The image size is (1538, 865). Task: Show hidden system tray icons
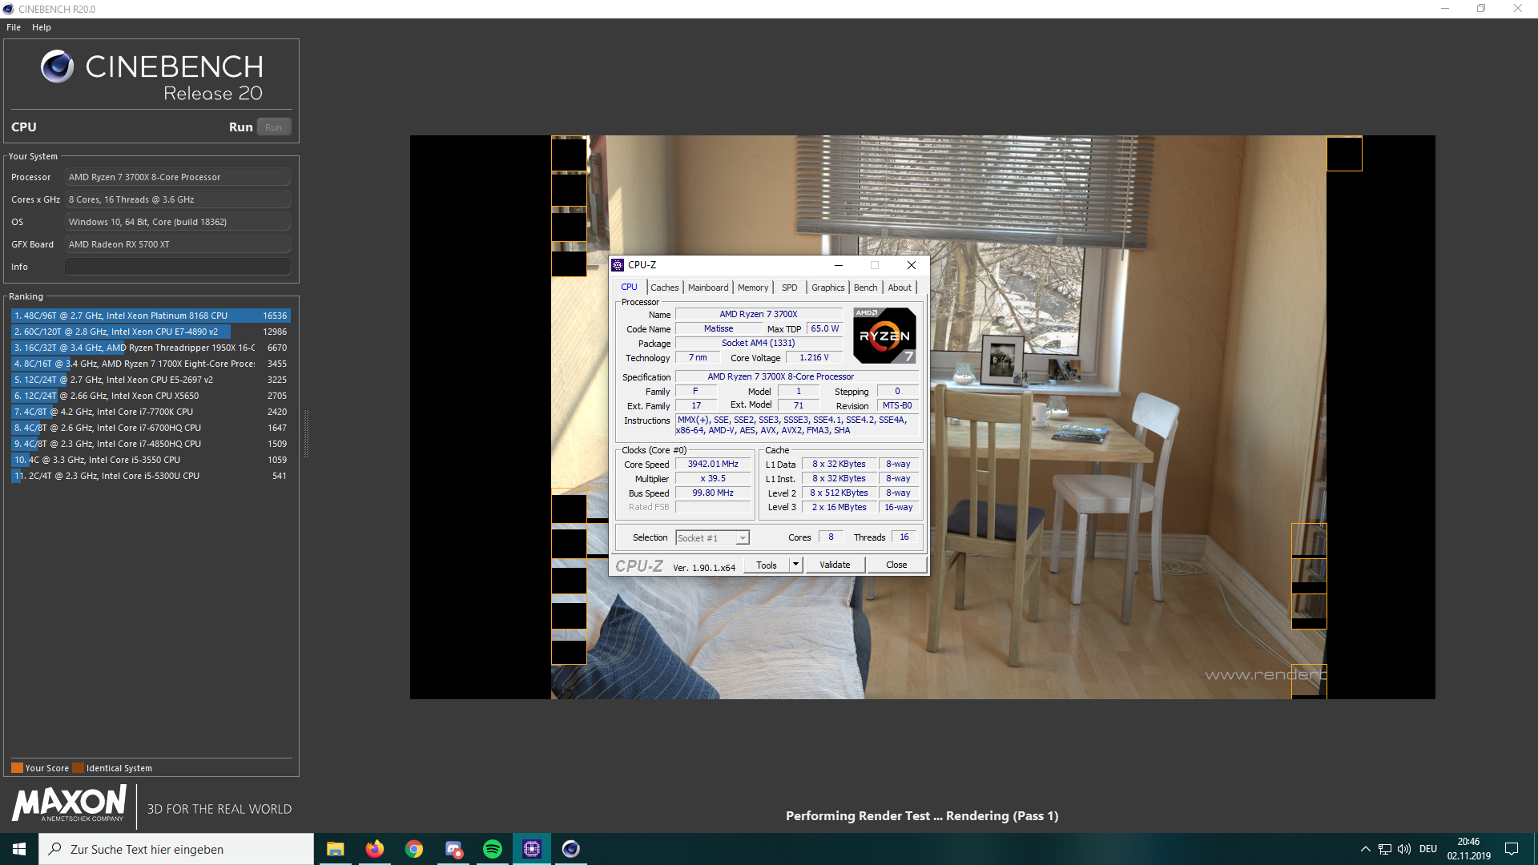(x=1365, y=849)
